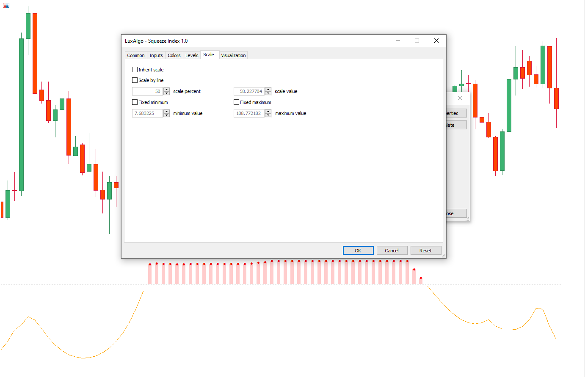Open the chart menu icon in the top-left corner

click(x=6, y=5)
